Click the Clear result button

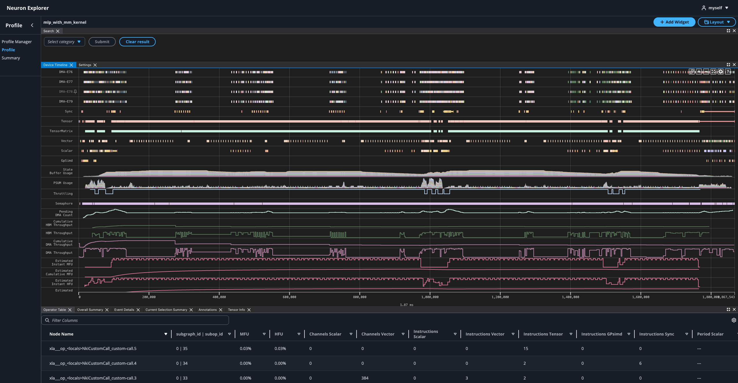coord(137,42)
